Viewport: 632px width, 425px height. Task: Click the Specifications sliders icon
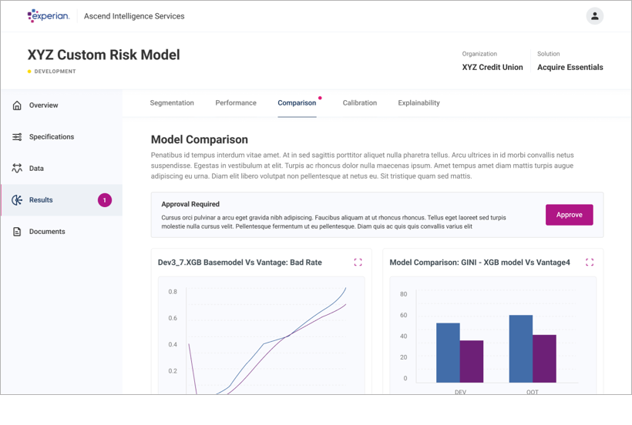pos(17,137)
